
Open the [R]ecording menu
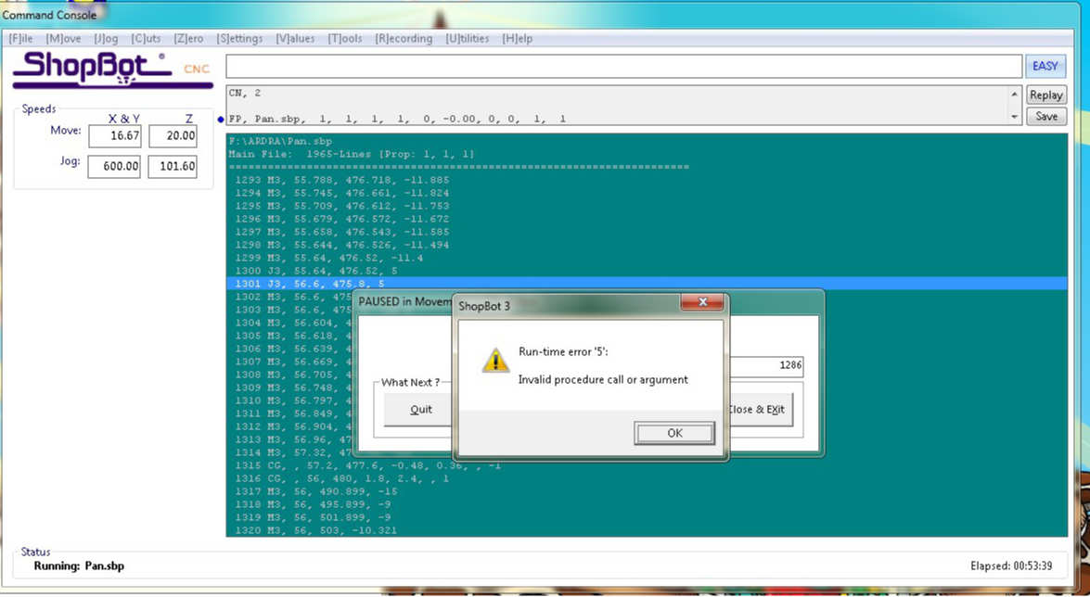click(404, 38)
